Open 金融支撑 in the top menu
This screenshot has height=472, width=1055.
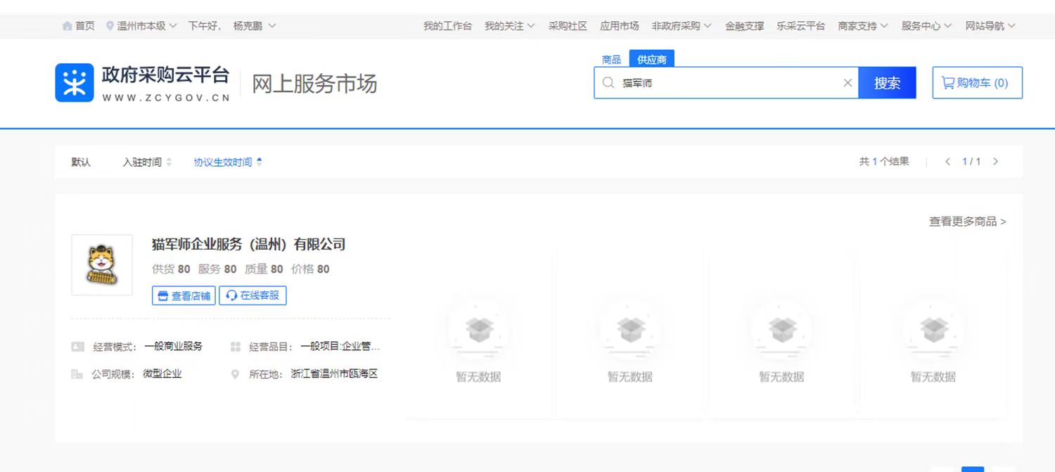[x=744, y=26]
